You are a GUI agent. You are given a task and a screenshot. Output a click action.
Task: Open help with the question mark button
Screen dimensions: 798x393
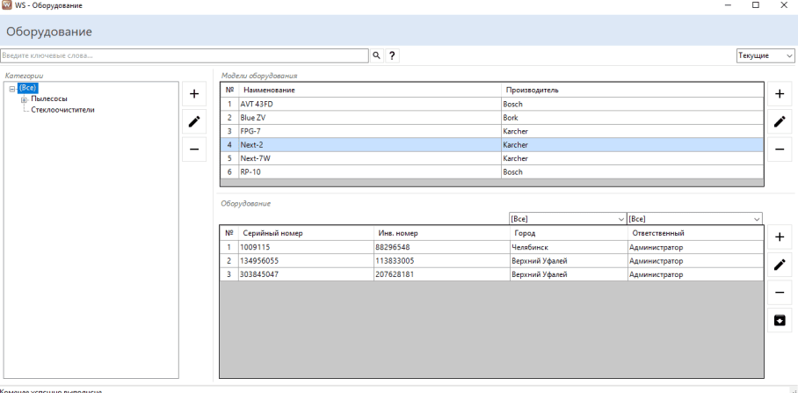pos(392,55)
